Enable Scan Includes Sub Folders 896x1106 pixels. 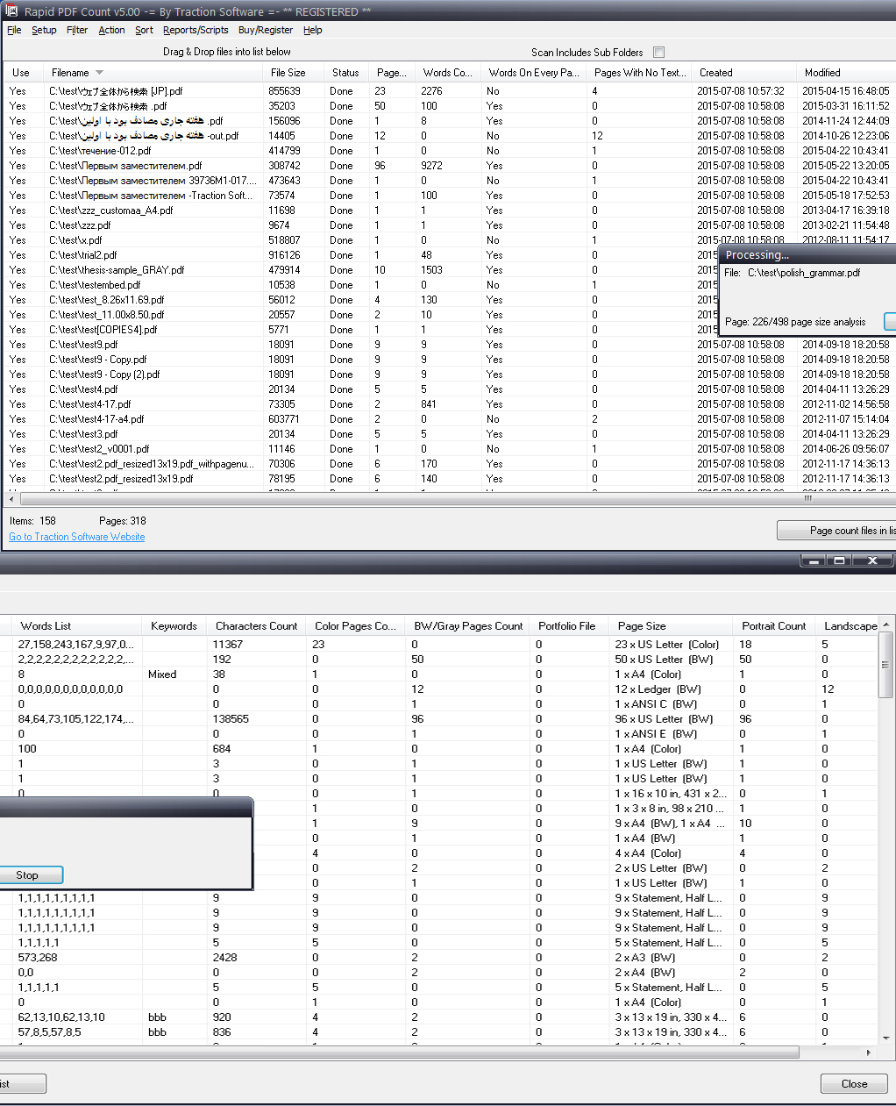pos(657,52)
